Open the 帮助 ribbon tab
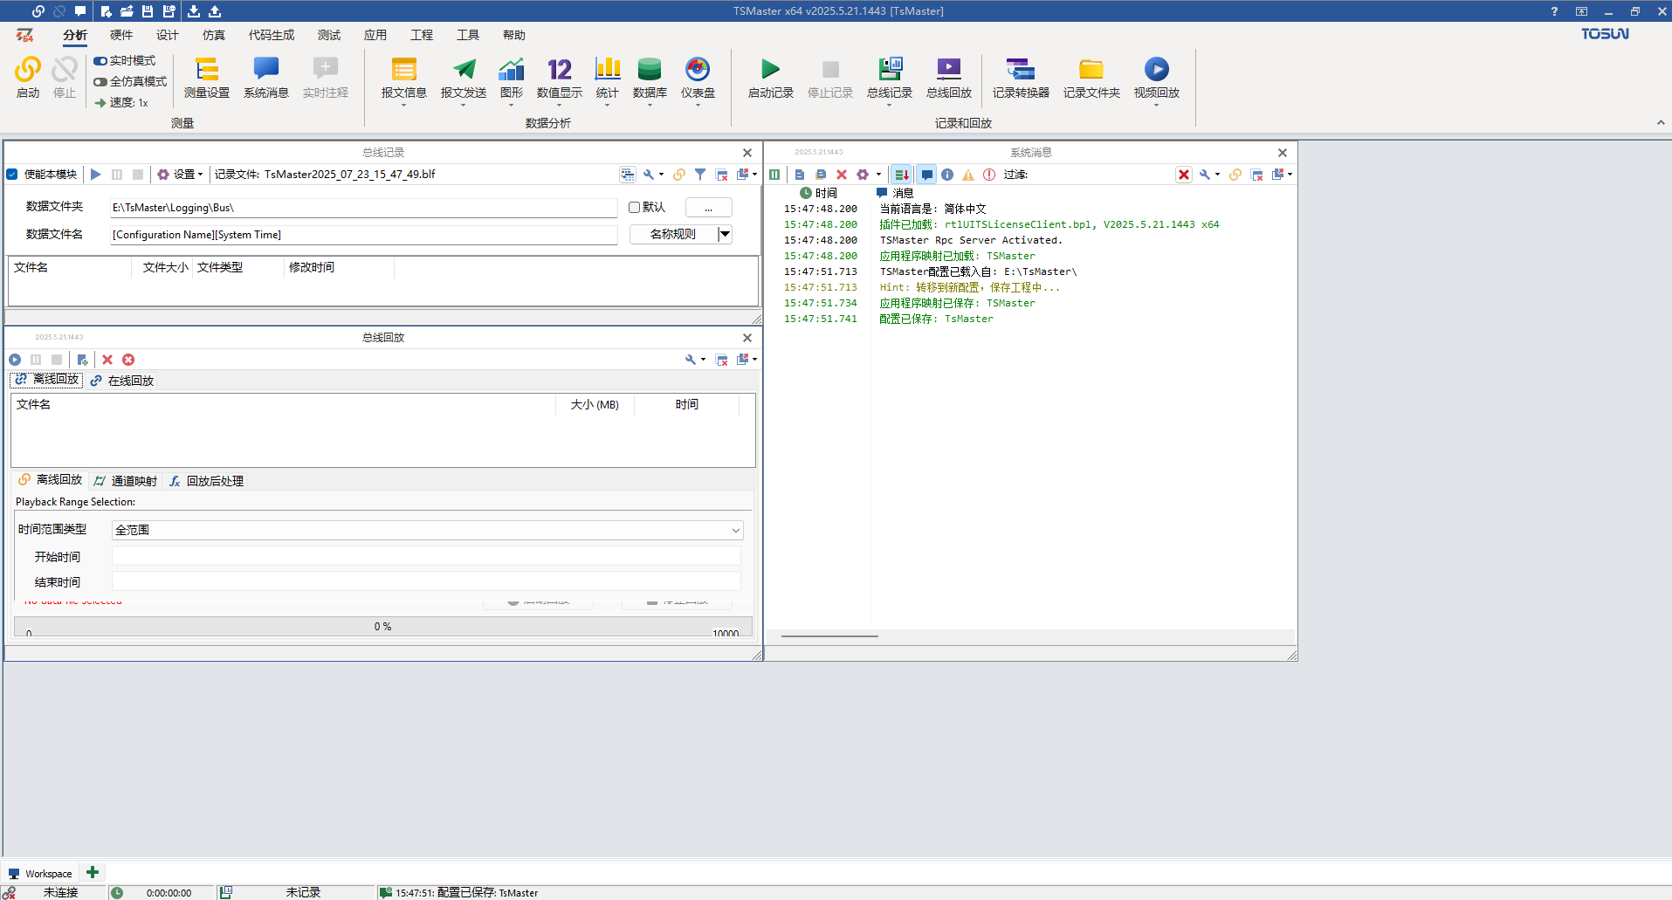This screenshot has width=1672, height=900. (514, 35)
